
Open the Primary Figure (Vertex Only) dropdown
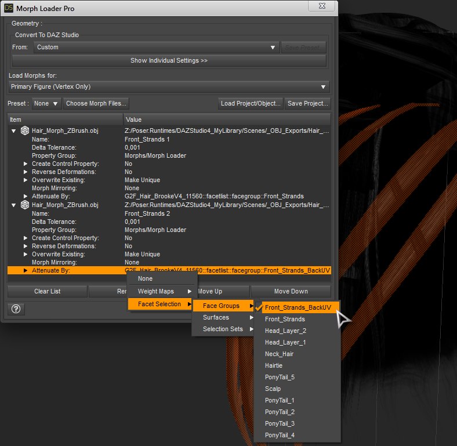pyautogui.click(x=169, y=86)
